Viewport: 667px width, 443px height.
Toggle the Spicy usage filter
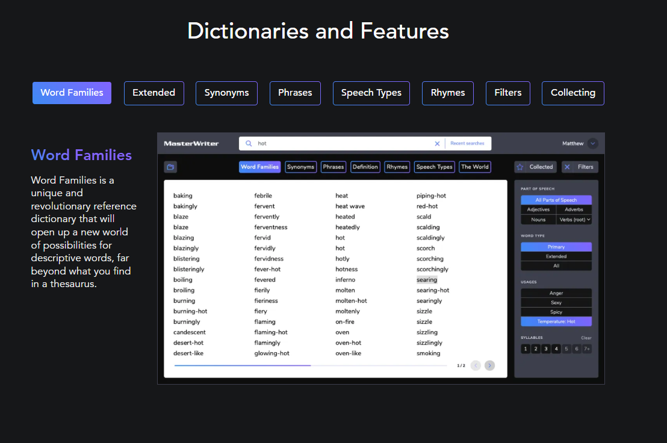click(556, 312)
